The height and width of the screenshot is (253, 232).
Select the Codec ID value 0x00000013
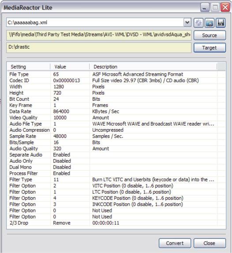point(67,80)
